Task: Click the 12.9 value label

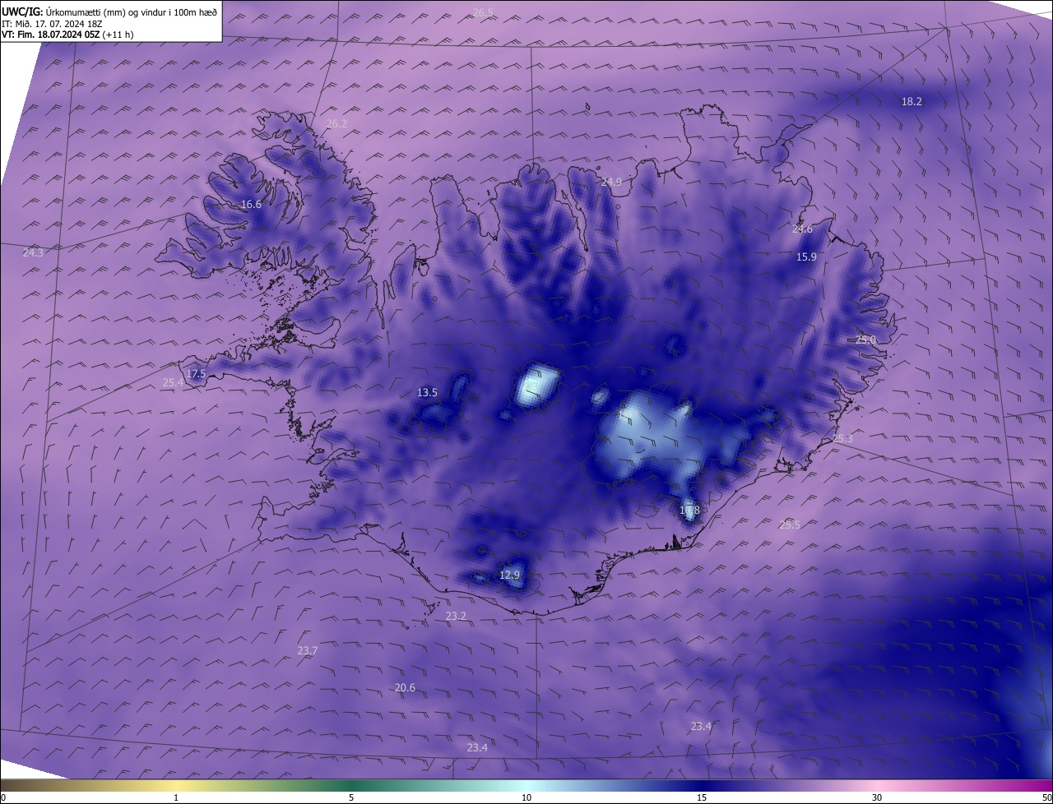Action: pyautogui.click(x=509, y=575)
